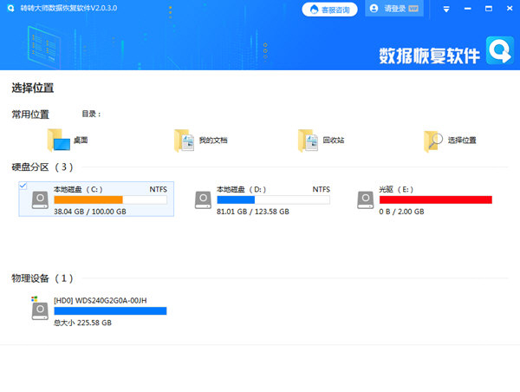Select the local disk D: drive icon
The height and width of the screenshot is (392, 520).
(x=204, y=199)
